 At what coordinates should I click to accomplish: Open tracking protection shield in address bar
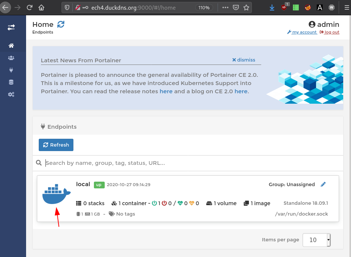67,7
